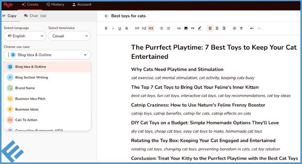Collapse the Blog Idea & Outline dropdown
Image resolution: width=302 pixels, height=164 pixels.
click(x=47, y=55)
